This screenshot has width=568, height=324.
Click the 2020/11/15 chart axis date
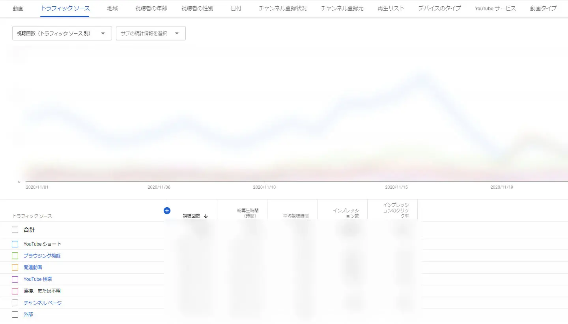tap(396, 187)
